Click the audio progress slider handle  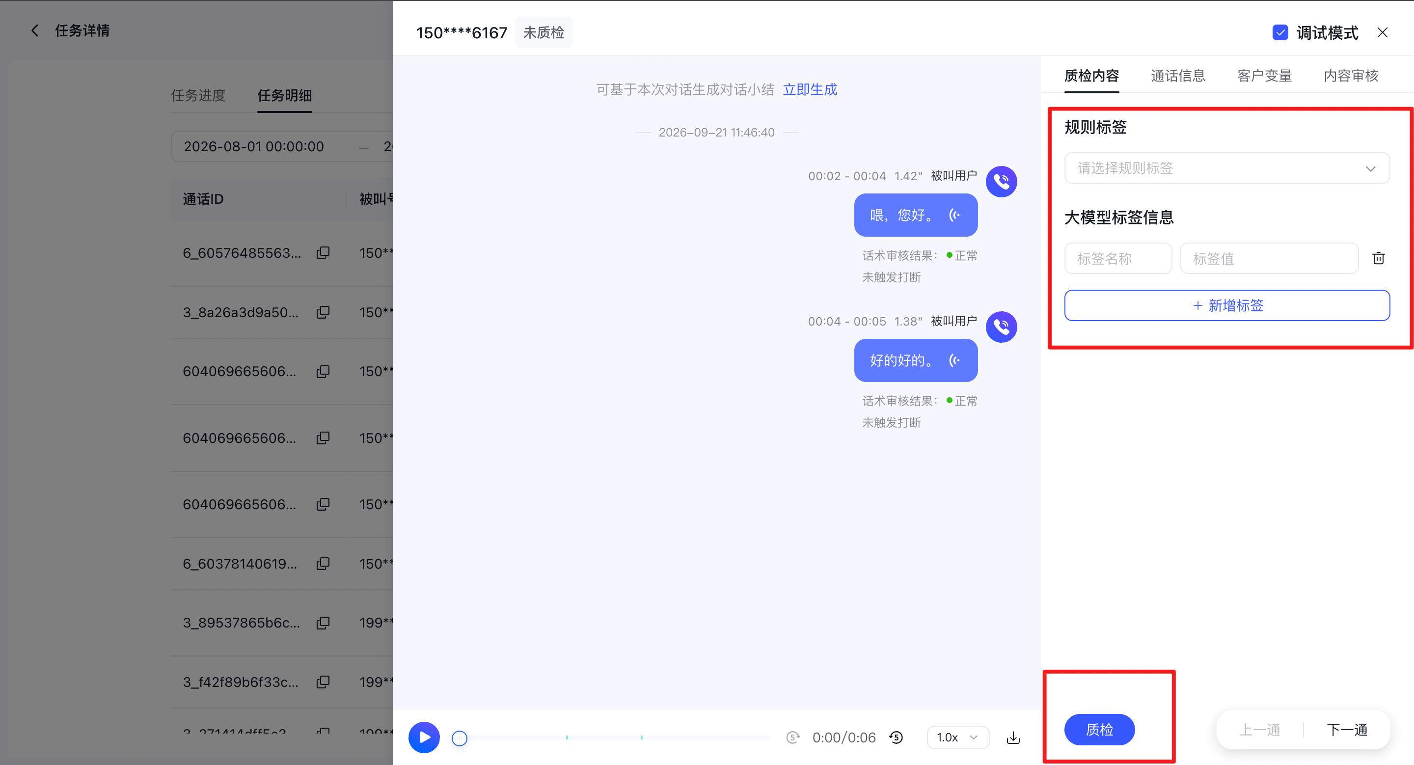460,738
